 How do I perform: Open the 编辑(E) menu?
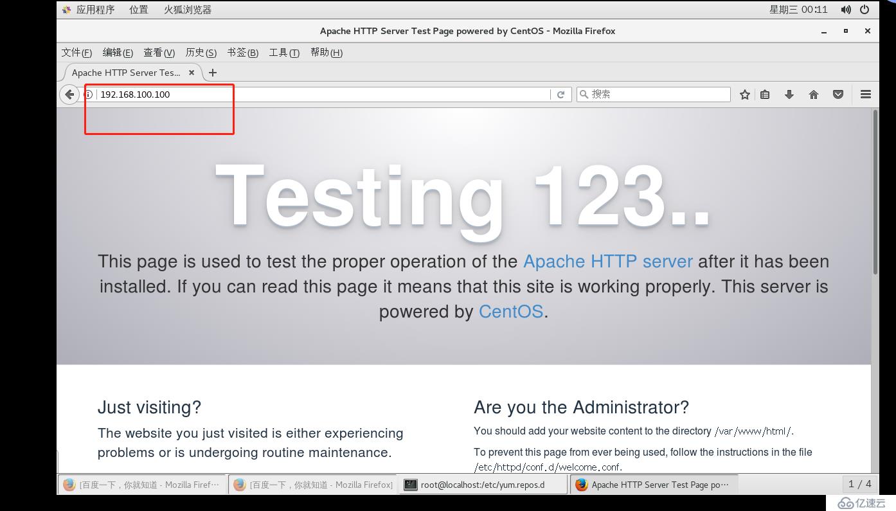tap(118, 53)
